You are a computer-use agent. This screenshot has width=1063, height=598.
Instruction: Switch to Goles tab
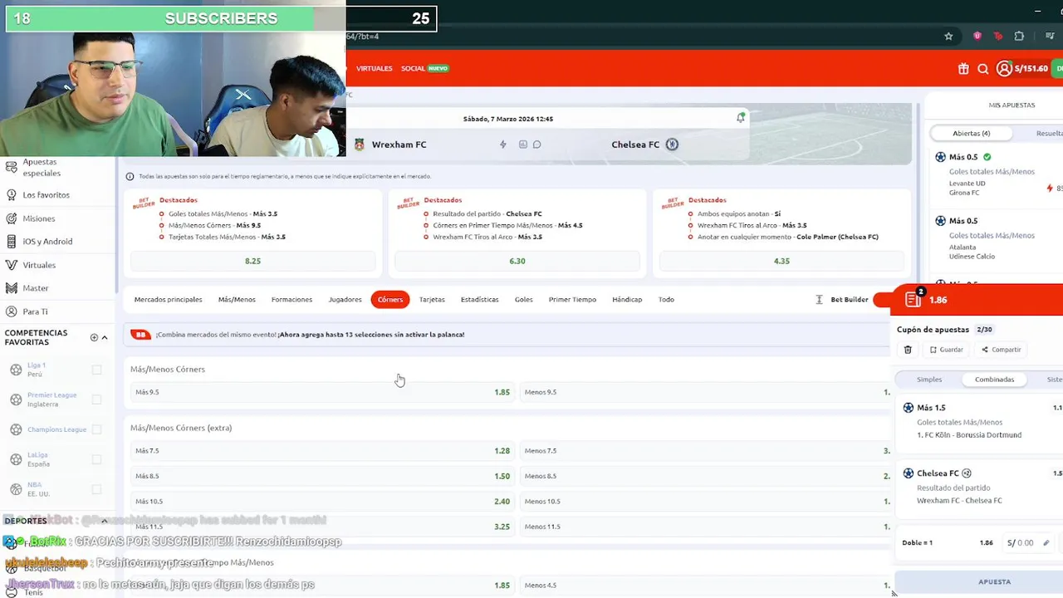523,300
